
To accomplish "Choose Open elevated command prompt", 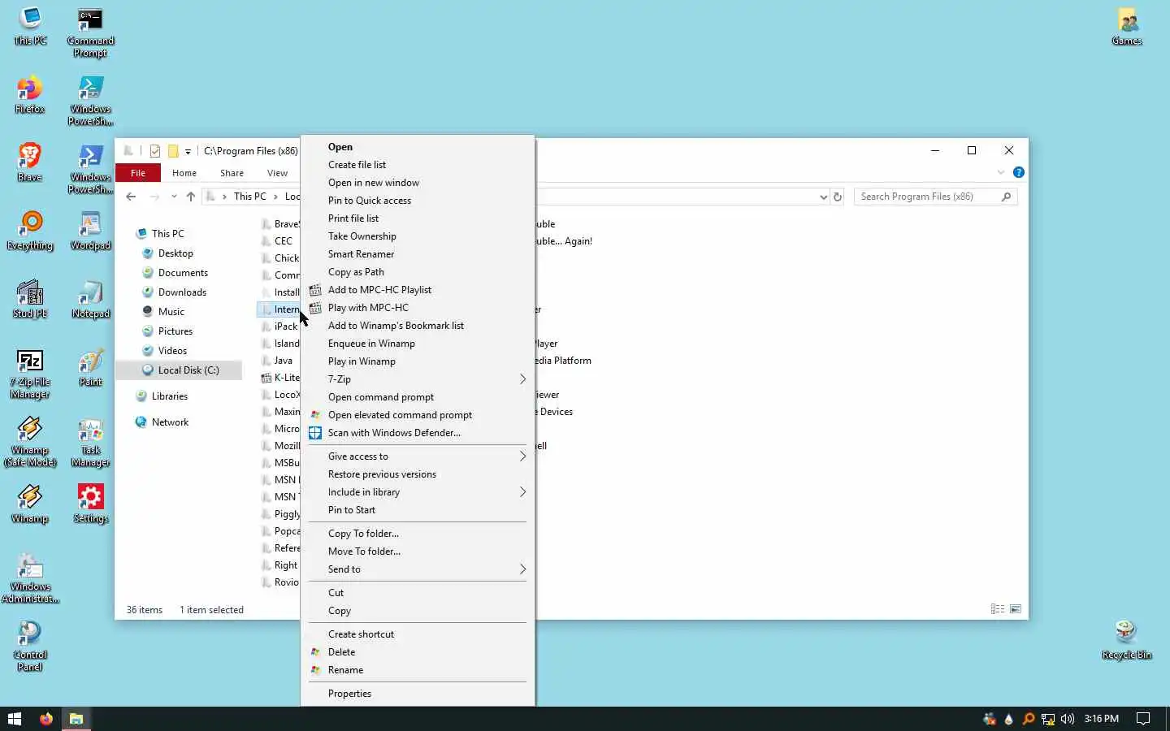I will (x=418, y=415).
